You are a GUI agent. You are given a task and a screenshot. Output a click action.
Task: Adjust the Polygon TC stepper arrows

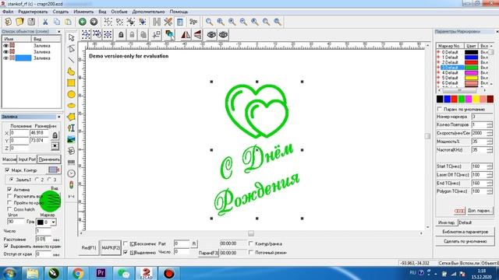[x=490, y=191]
